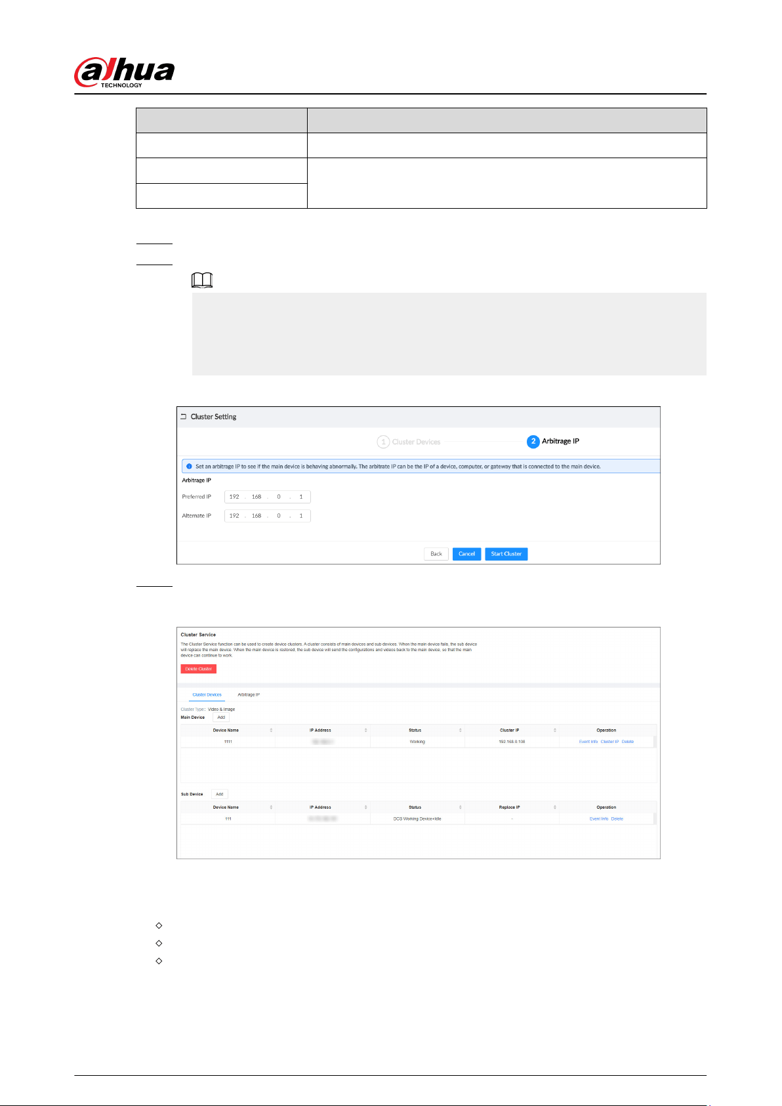Click the Alternate IP input field
Screen dimensions: 782x1106
click(268, 516)
